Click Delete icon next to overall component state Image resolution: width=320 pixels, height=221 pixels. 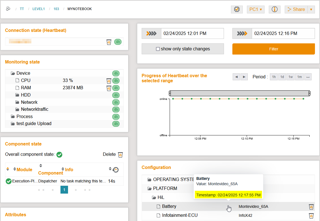[x=120, y=155]
